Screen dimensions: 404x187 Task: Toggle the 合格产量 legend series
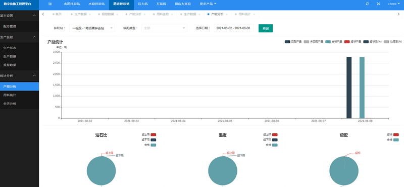coord(334,42)
